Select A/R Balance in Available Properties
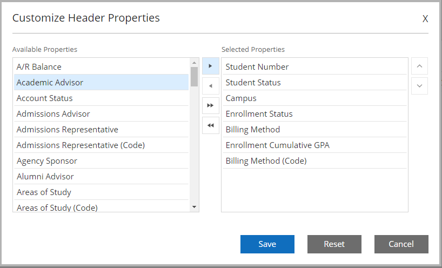Screen dimensions: 442x268 pyautogui.click(x=101, y=67)
